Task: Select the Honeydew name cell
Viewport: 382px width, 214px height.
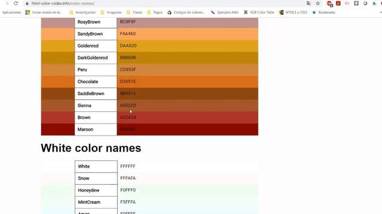Action: [96, 190]
